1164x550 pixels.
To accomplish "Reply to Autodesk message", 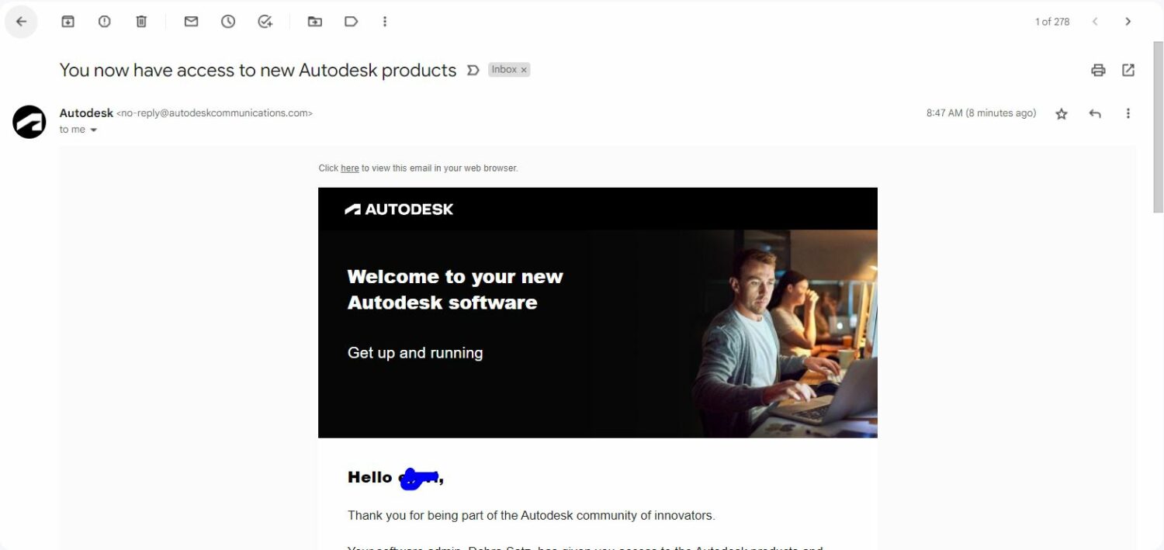I will [x=1095, y=114].
